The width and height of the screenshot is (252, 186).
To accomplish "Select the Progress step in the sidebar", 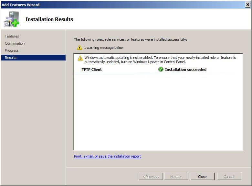I will [12, 50].
